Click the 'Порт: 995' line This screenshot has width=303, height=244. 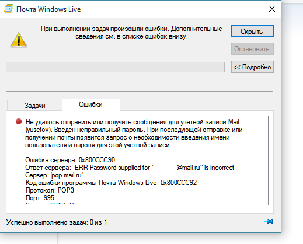[40, 198]
